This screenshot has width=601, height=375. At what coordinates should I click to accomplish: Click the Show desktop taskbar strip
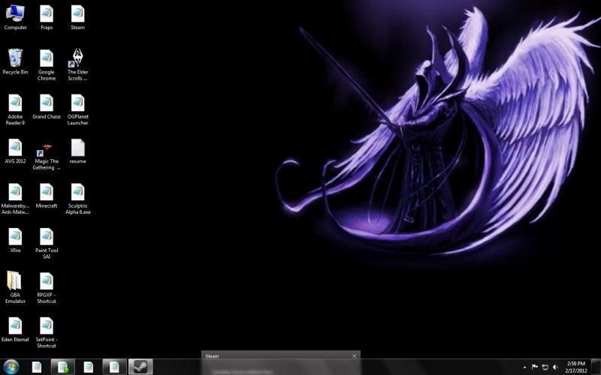(x=596, y=367)
